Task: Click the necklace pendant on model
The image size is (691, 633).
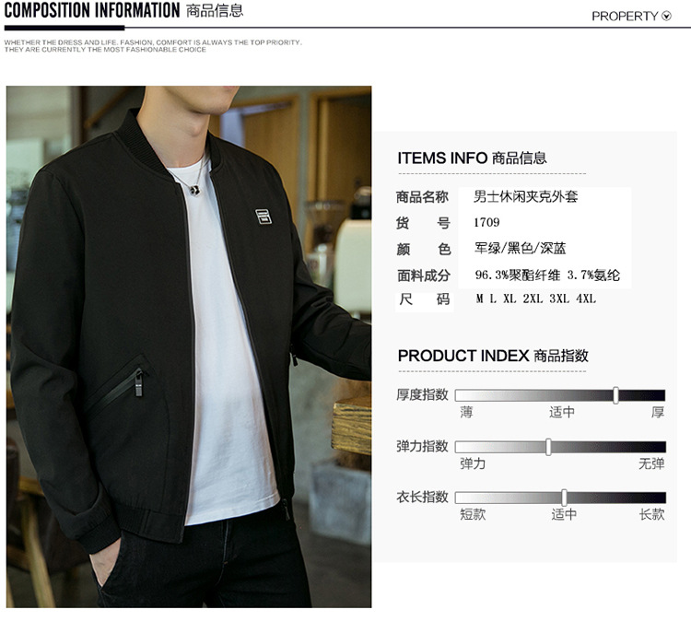Action: [x=194, y=190]
